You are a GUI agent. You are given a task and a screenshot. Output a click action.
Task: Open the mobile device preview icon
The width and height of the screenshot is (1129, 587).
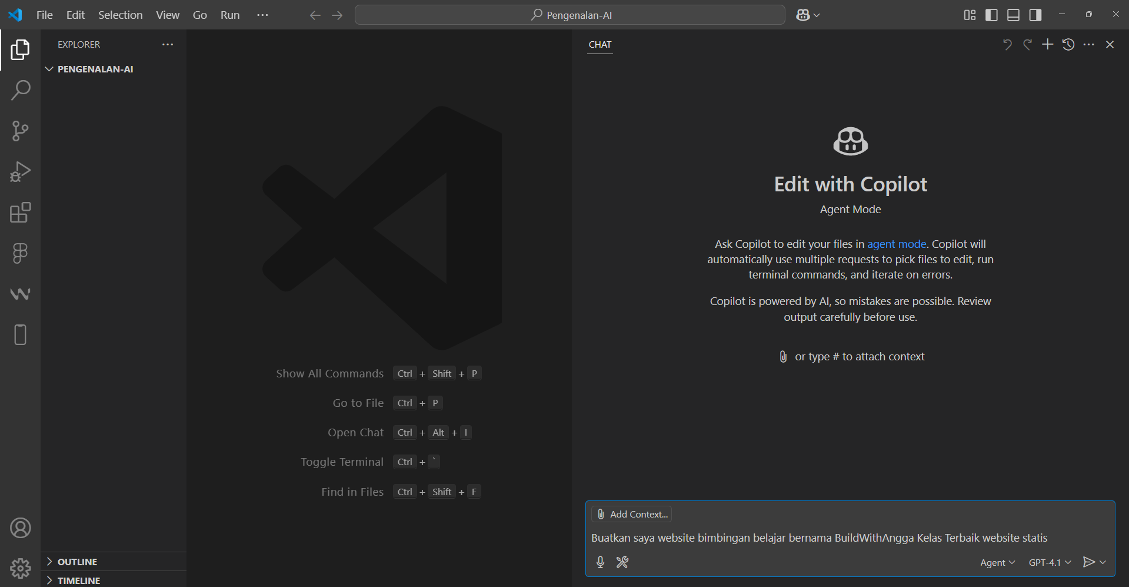point(20,334)
